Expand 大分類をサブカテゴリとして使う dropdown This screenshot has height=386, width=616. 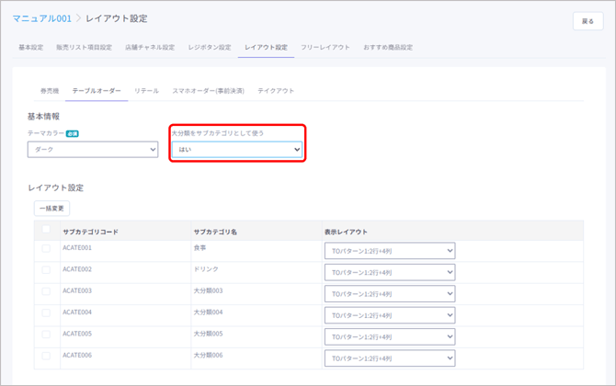click(237, 149)
